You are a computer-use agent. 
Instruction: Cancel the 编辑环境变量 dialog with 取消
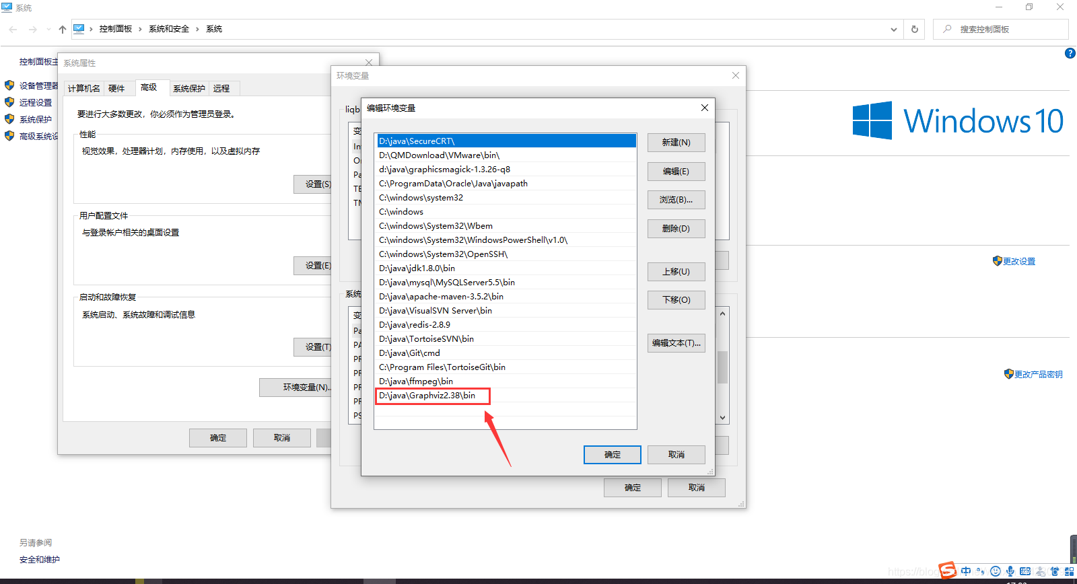pyautogui.click(x=676, y=455)
